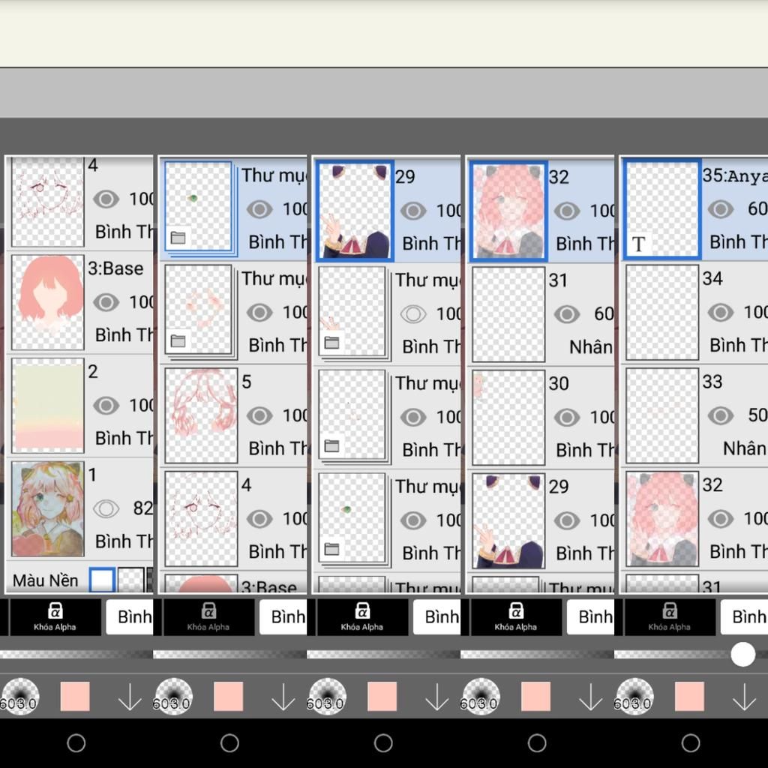Tap Khóa Alpha lock in panel showing layer 1
This screenshot has height=768, width=768.
pyautogui.click(x=55, y=616)
